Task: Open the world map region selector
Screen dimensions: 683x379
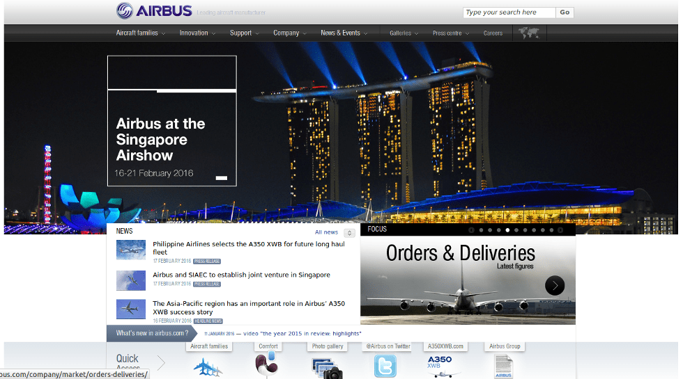Action: pos(529,33)
